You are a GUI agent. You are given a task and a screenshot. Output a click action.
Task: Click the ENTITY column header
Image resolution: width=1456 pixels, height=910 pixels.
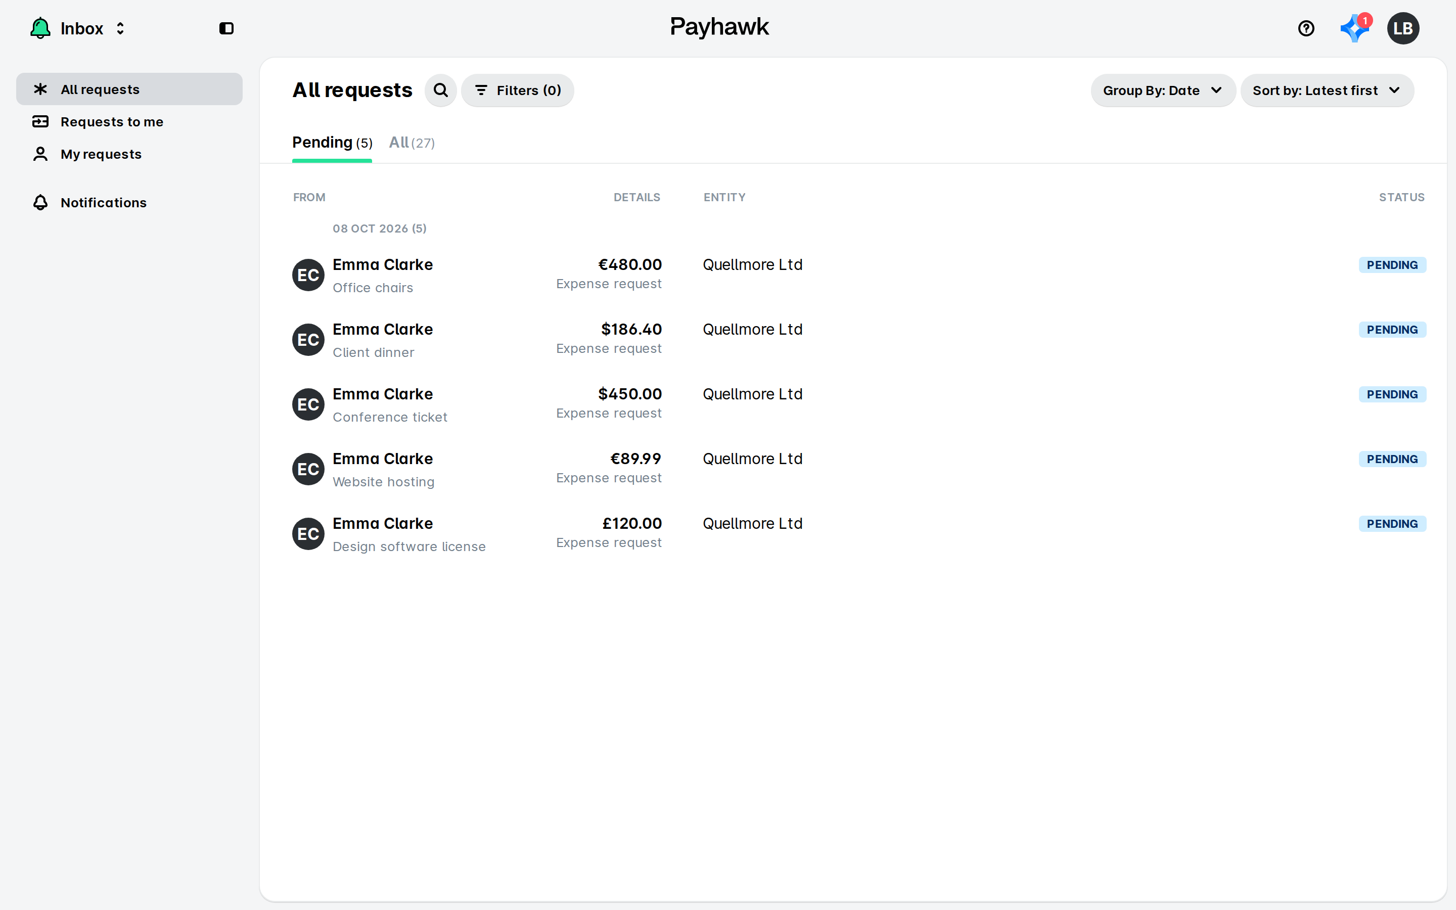click(x=724, y=197)
